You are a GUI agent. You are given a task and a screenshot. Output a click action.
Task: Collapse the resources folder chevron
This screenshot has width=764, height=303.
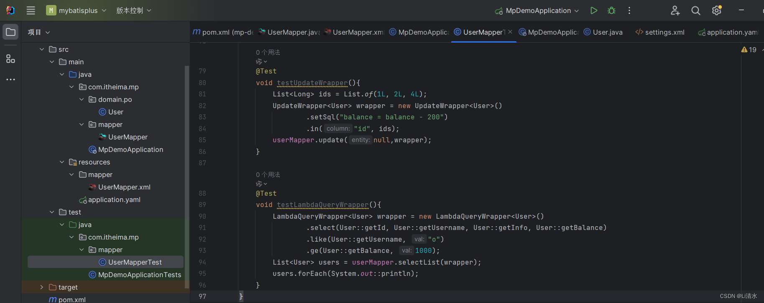[62, 162]
